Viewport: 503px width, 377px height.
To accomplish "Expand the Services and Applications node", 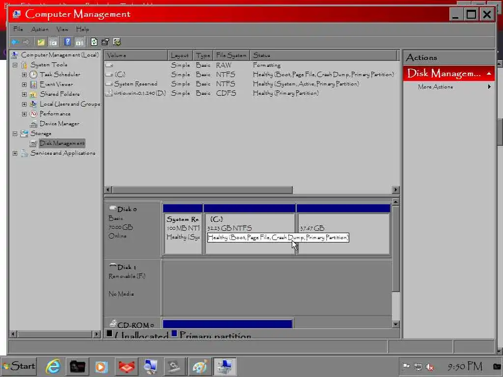I will 15,153.
